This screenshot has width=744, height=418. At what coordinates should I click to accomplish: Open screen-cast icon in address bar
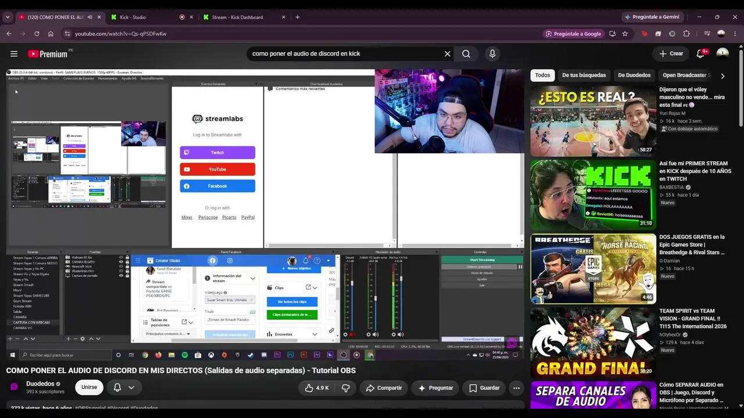tap(613, 34)
